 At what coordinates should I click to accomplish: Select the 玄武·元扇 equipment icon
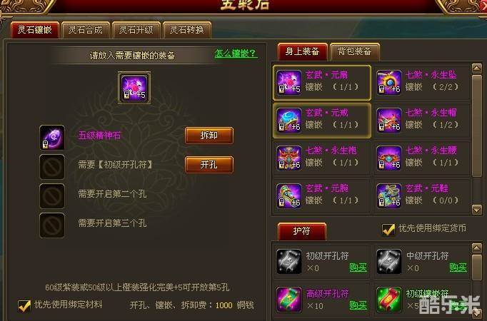pos(289,82)
